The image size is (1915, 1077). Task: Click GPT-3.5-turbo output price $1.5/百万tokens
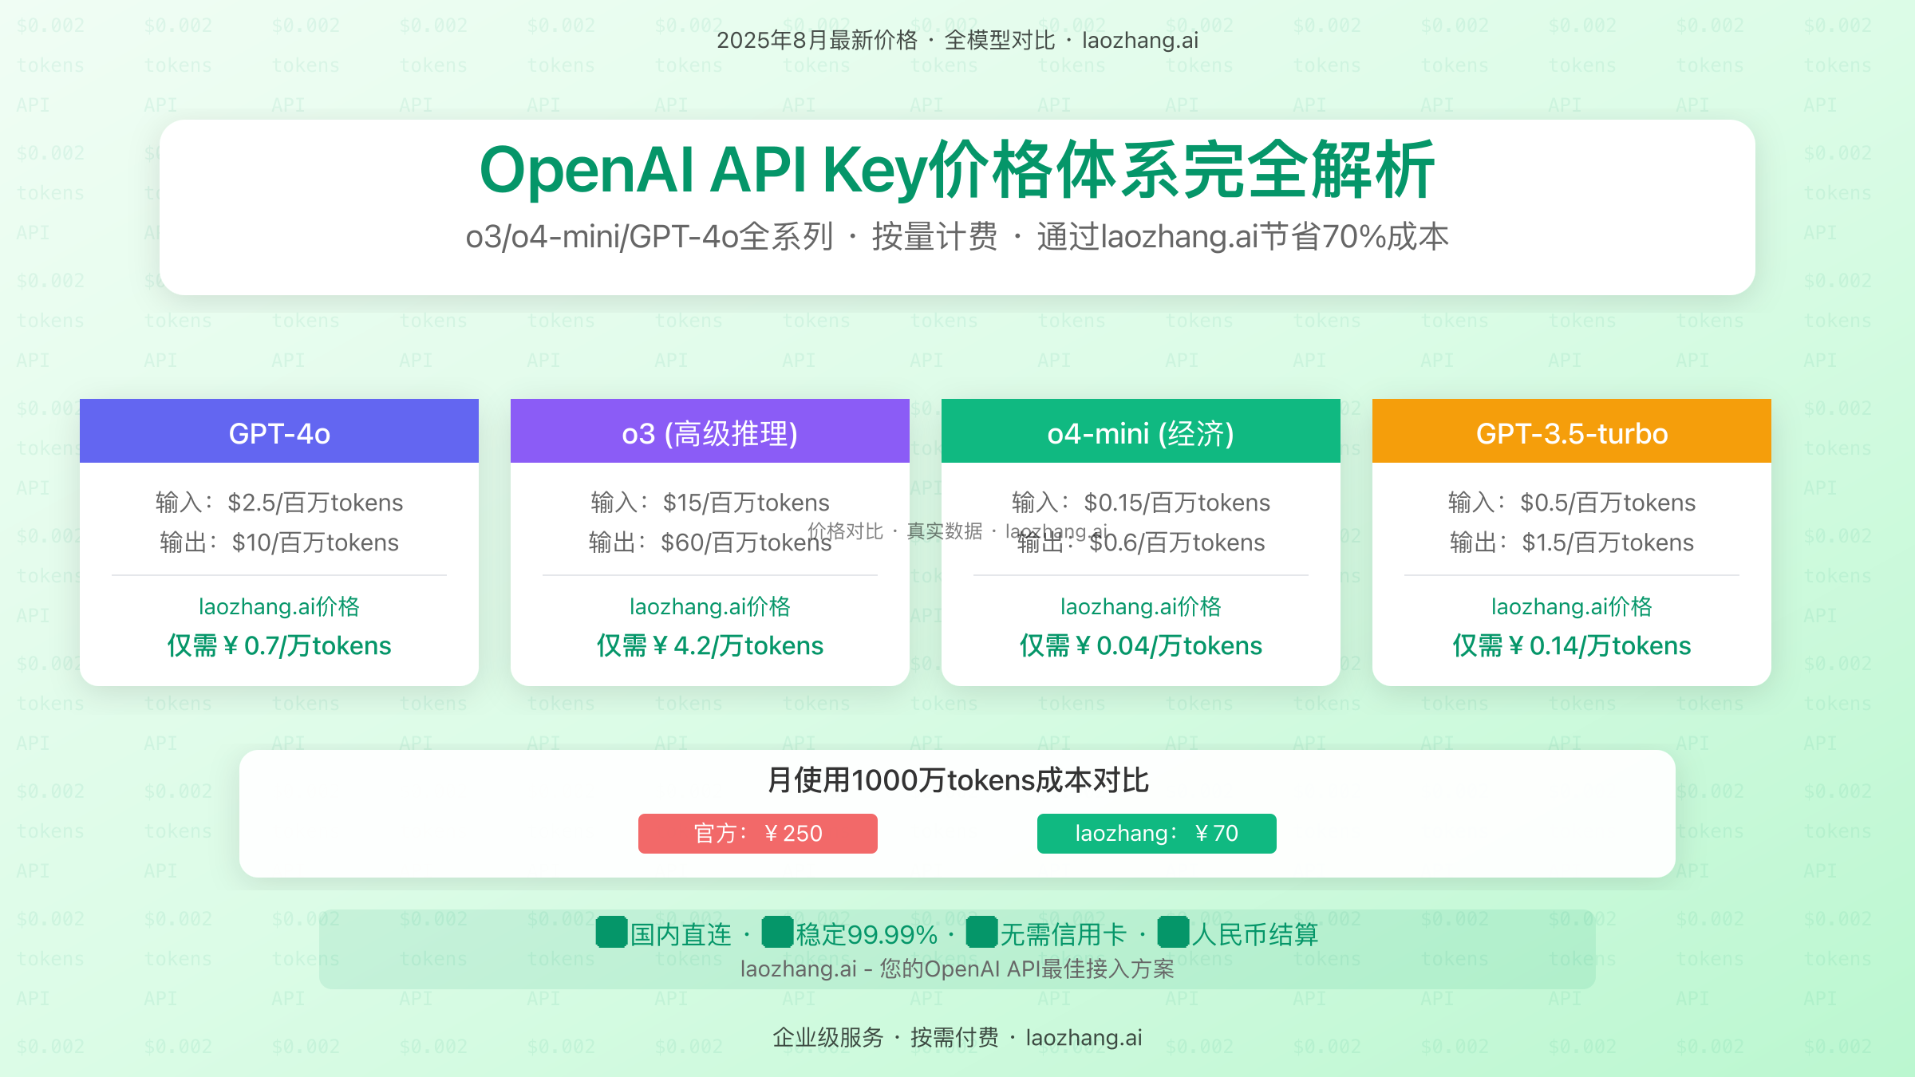(x=1608, y=542)
